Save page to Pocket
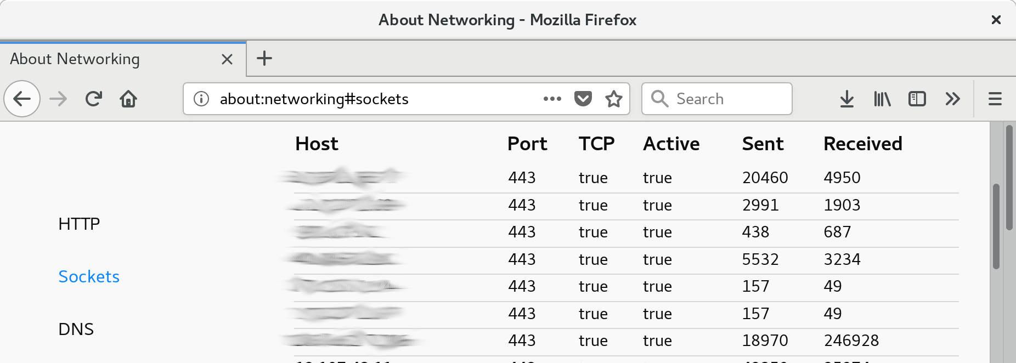 (583, 99)
